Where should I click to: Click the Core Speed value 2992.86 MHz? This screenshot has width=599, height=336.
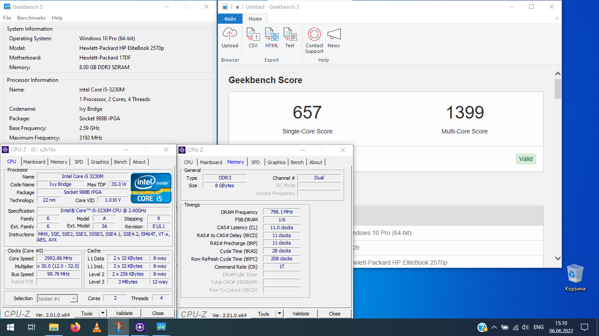(x=59, y=259)
